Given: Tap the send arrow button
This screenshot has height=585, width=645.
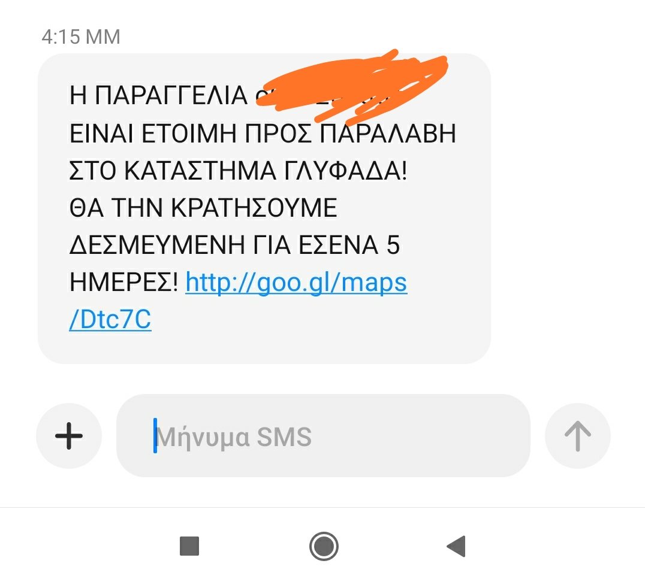Looking at the screenshot, I should point(577,436).
